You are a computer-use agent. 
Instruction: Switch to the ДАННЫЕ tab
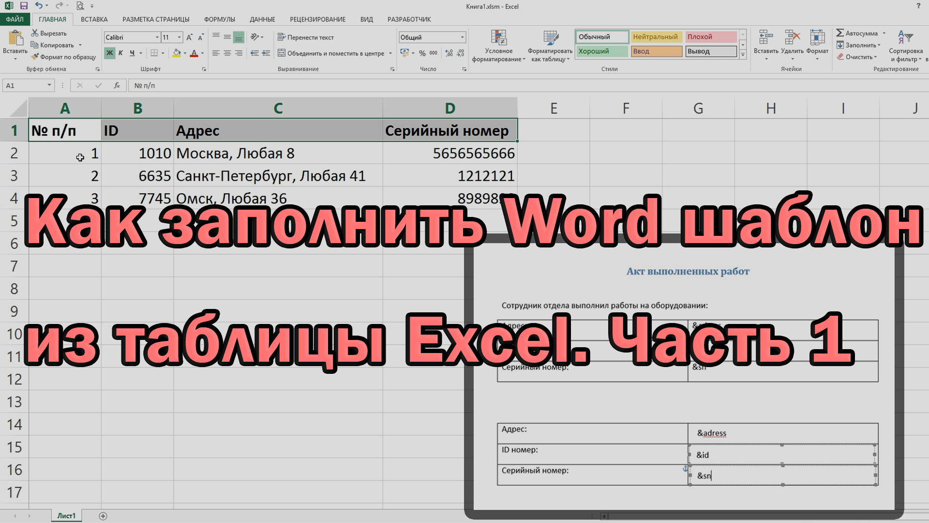pyautogui.click(x=262, y=19)
